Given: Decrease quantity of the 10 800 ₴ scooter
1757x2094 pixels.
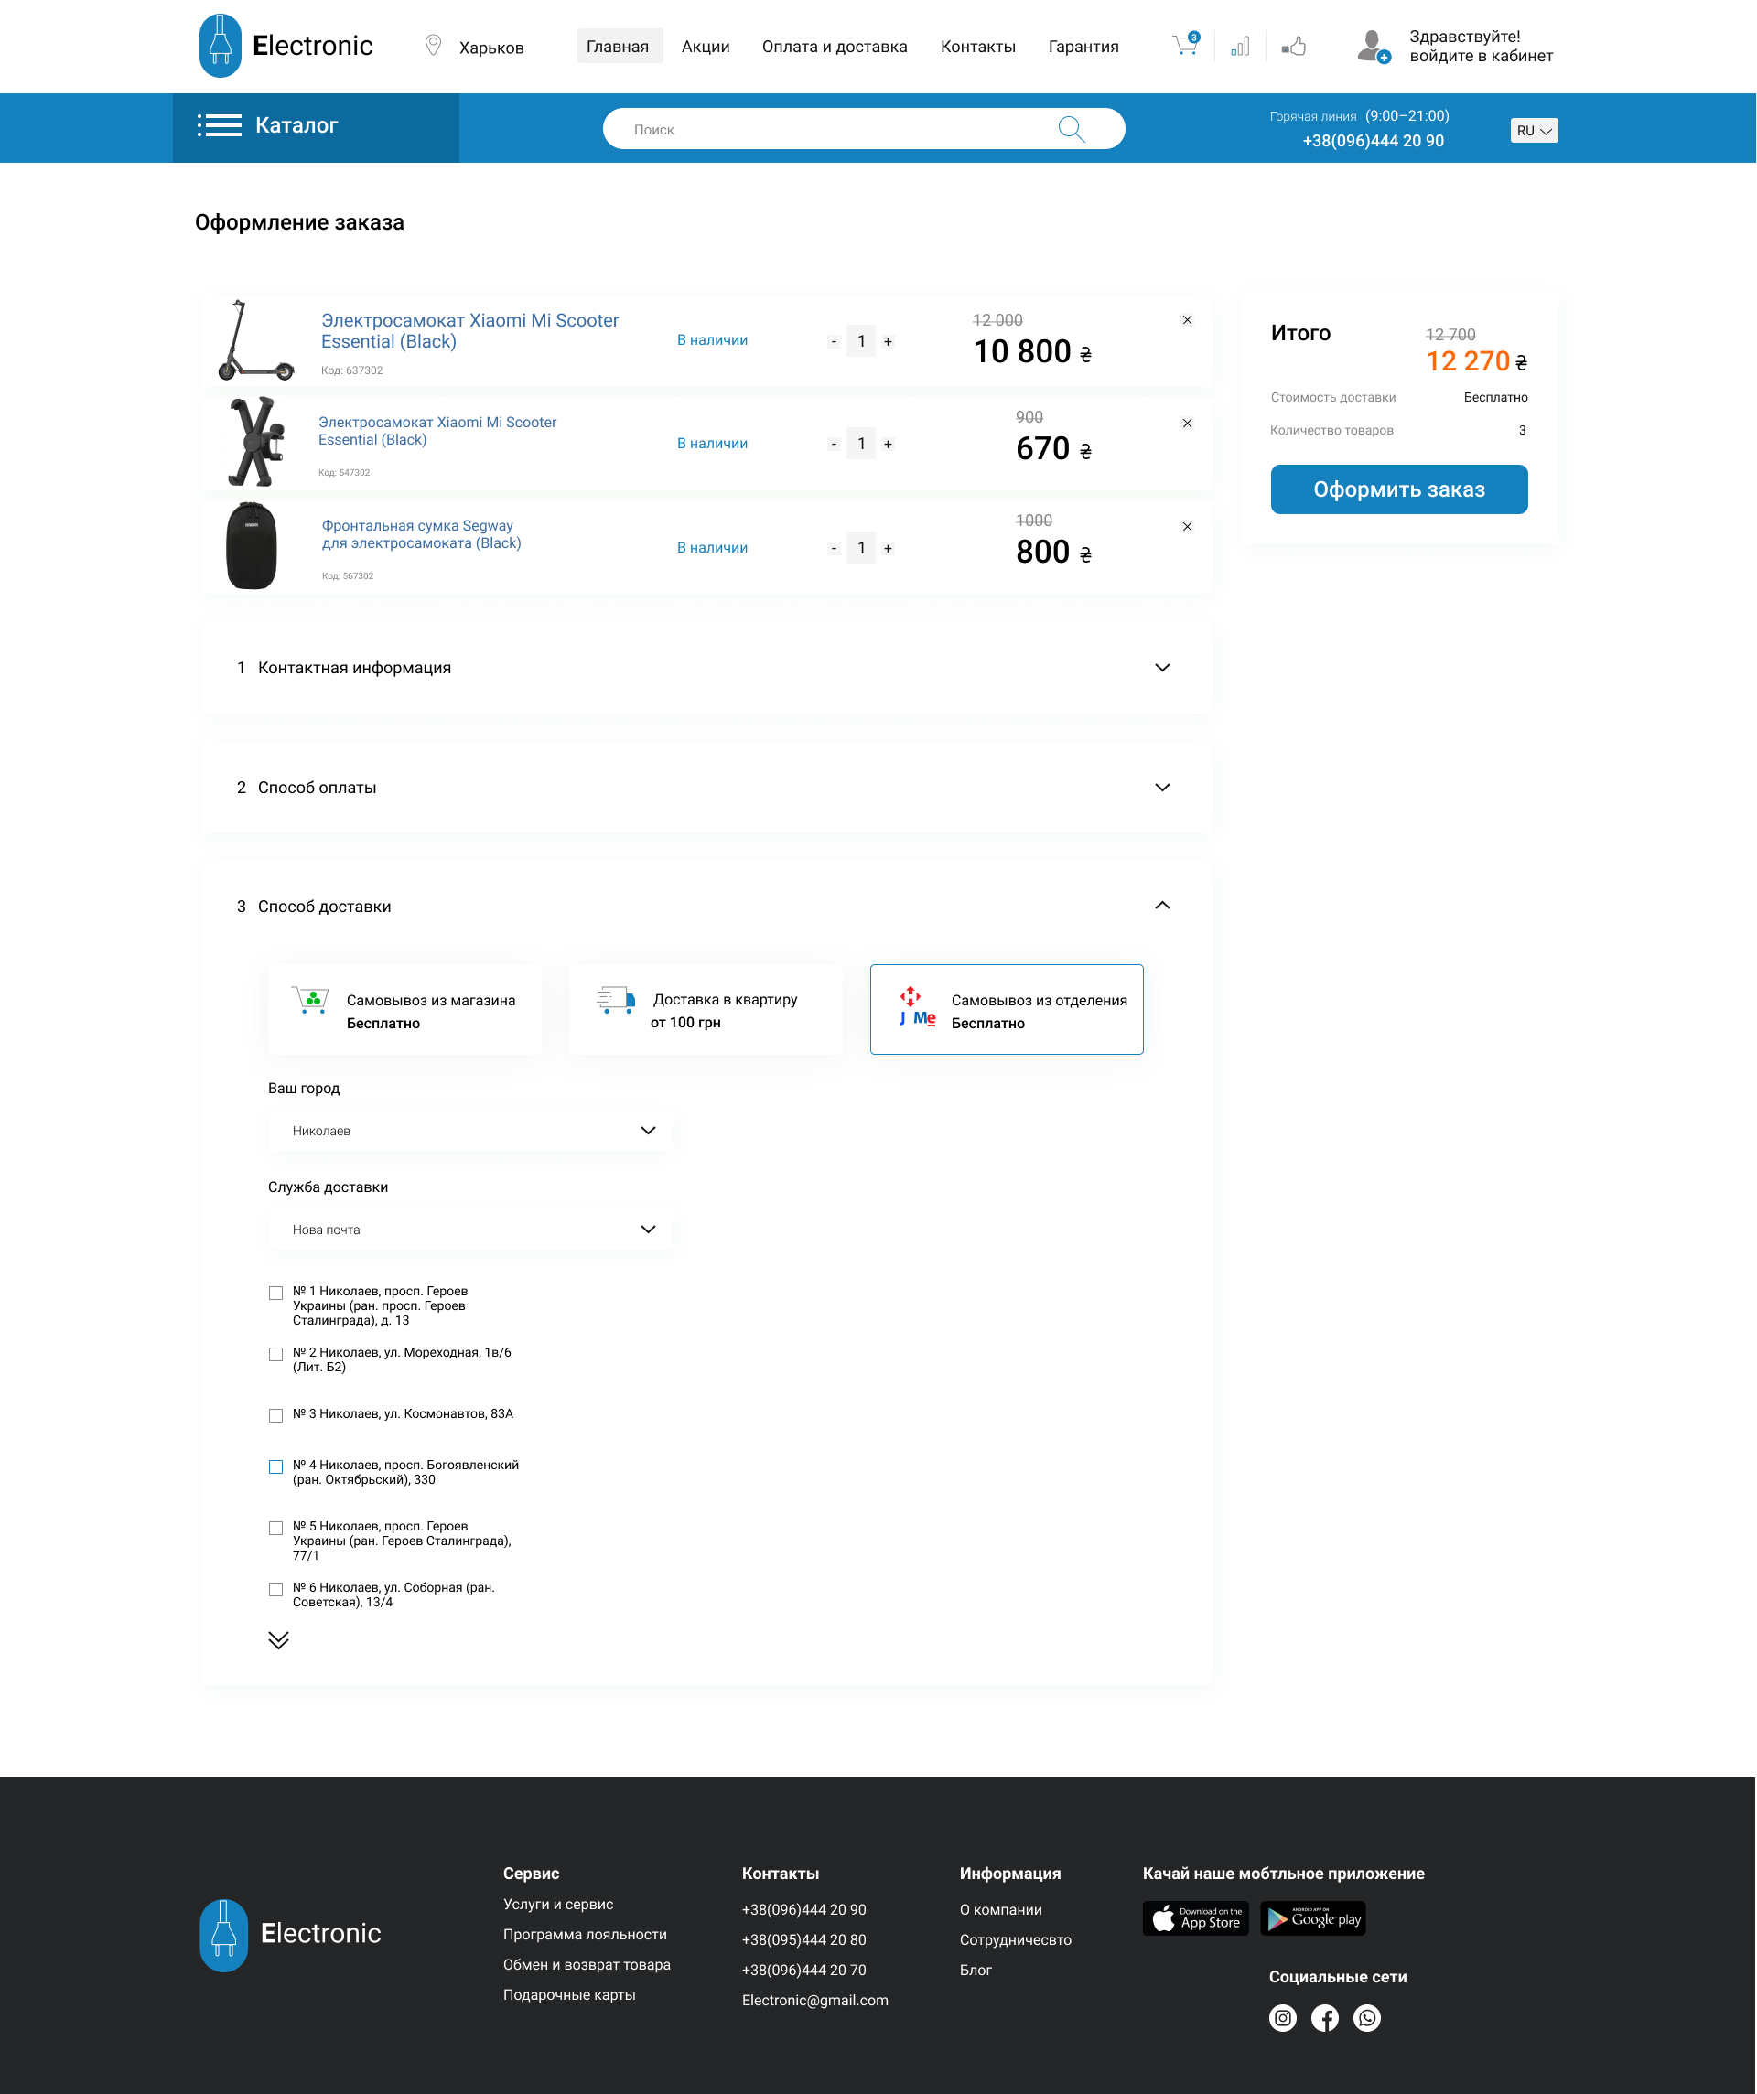Looking at the screenshot, I should click(834, 342).
